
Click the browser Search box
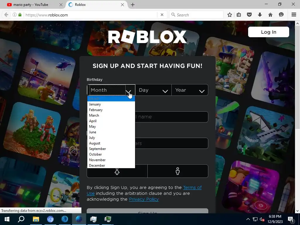[x=196, y=15]
